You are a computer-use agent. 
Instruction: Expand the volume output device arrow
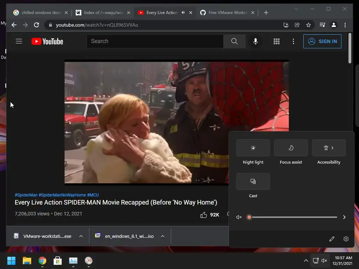[344, 217]
